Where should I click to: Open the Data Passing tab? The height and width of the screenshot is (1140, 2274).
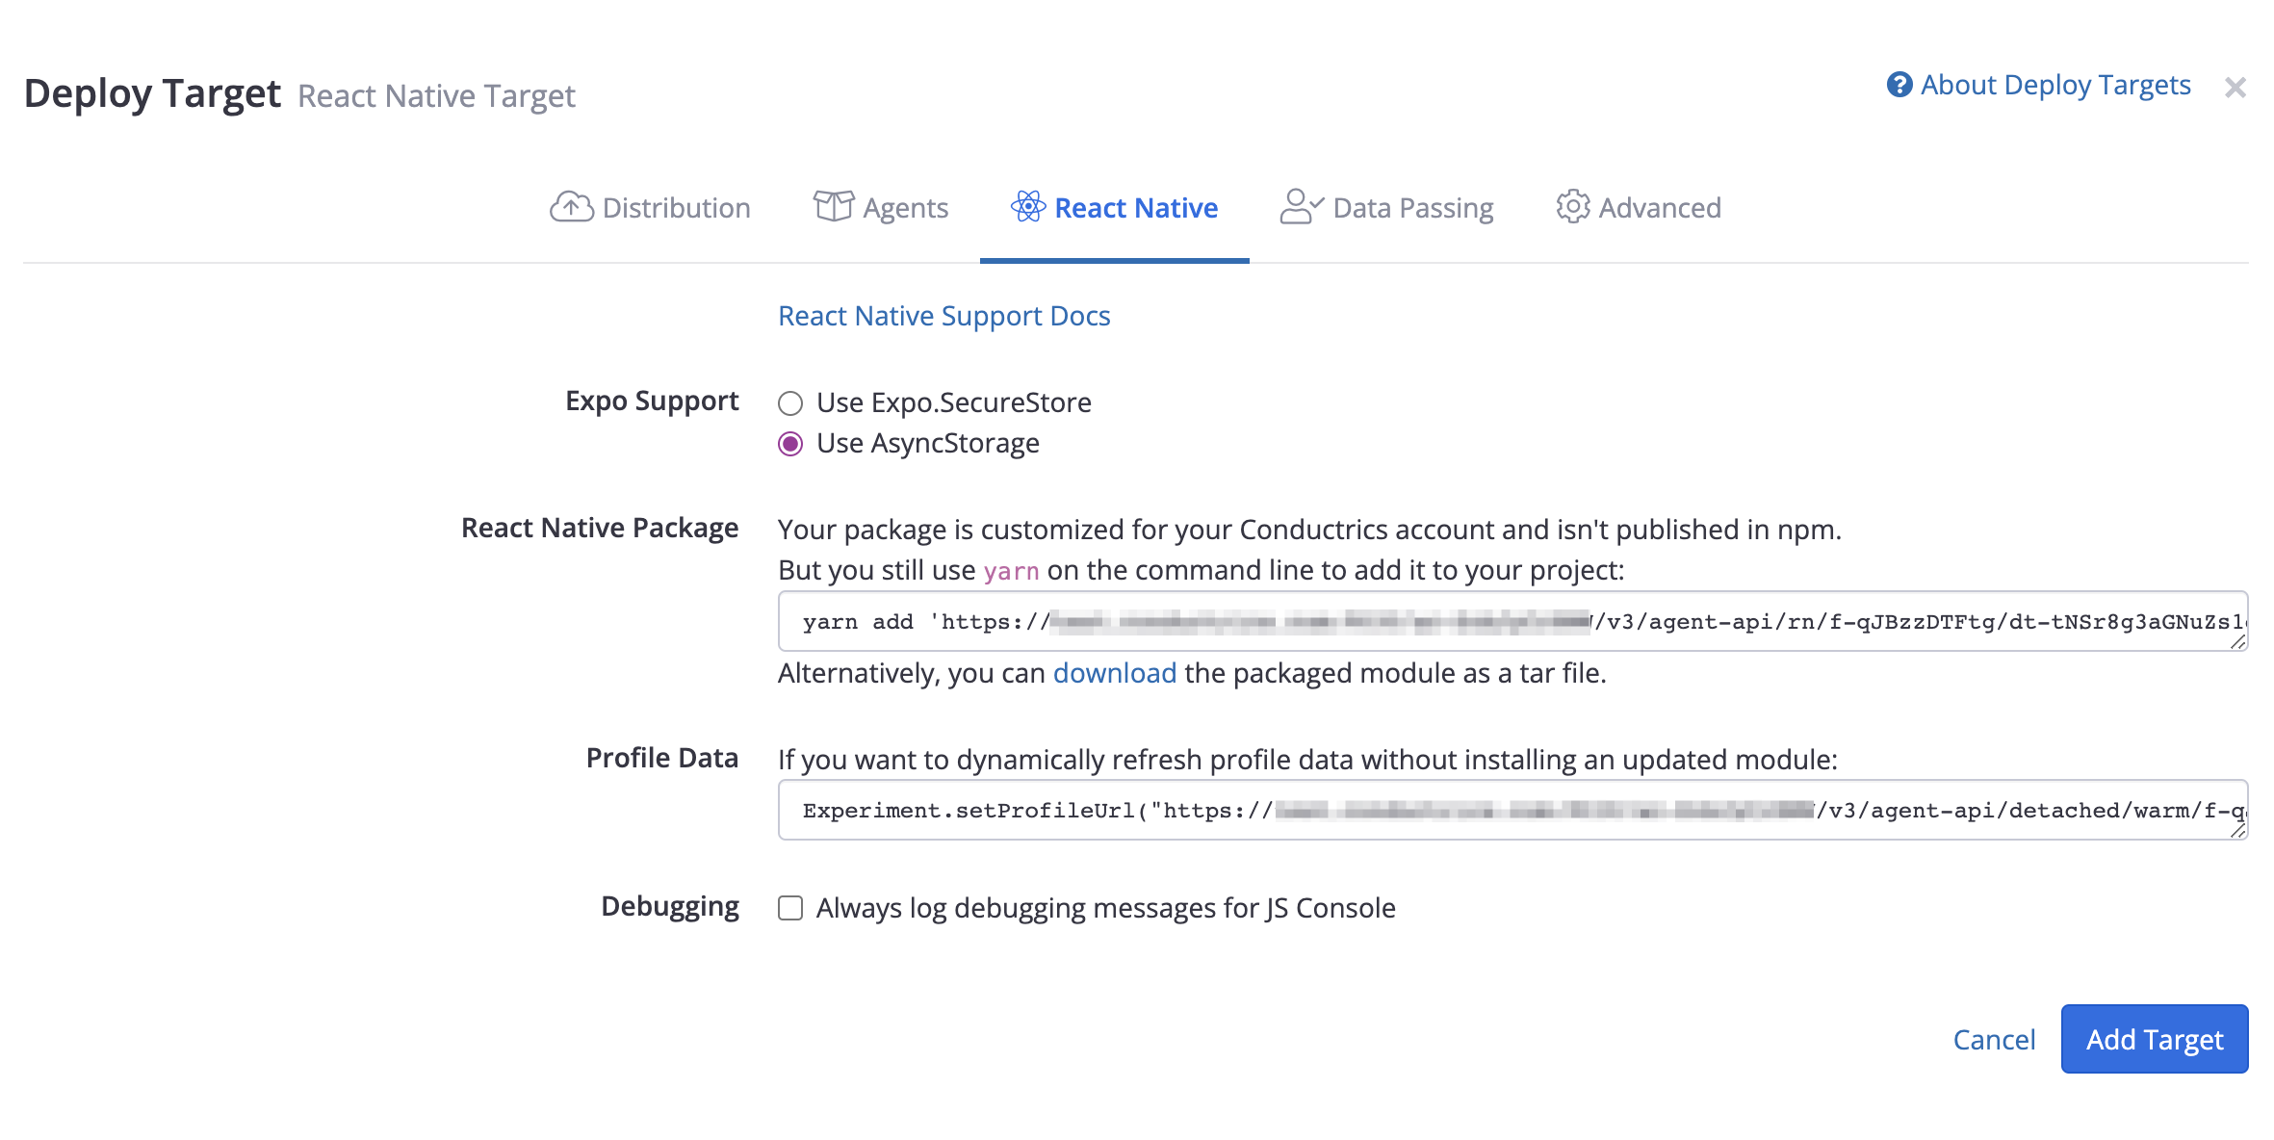pos(1412,208)
